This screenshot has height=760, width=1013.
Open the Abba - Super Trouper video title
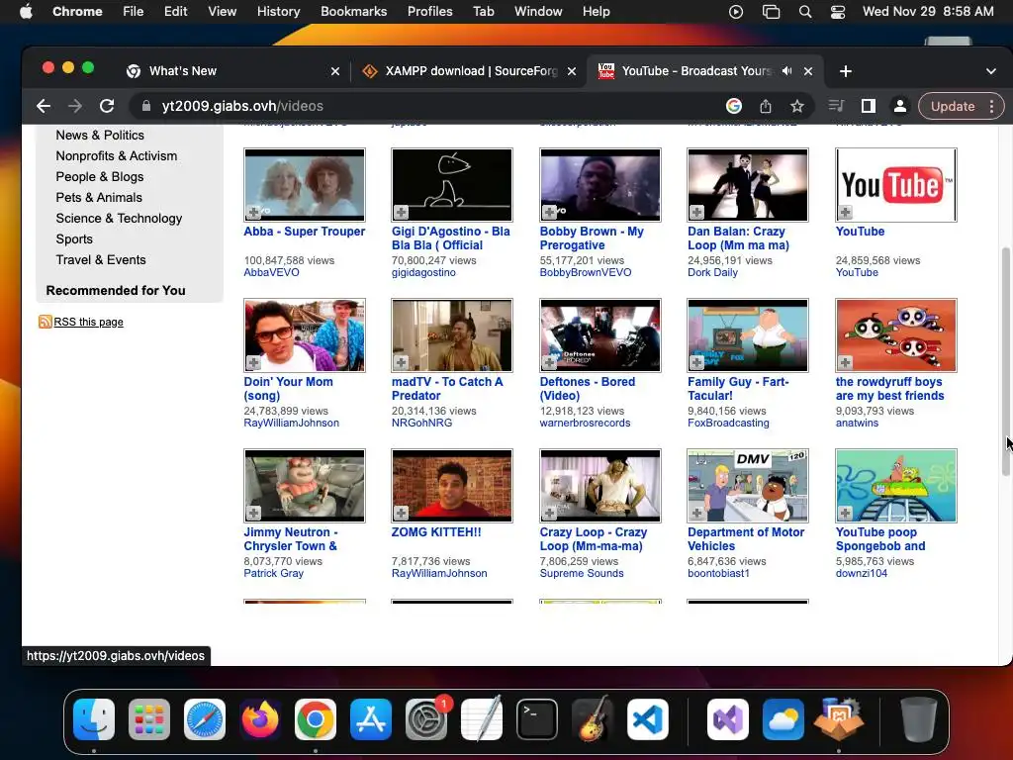305,232
